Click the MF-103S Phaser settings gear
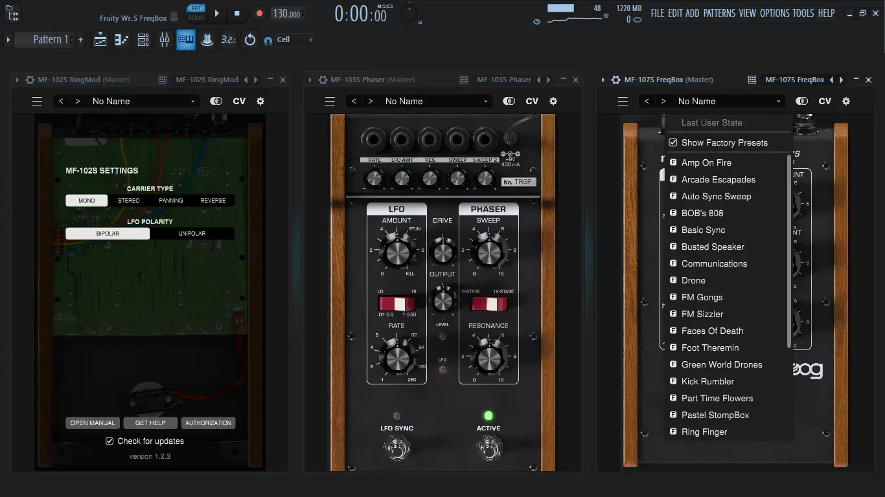 553,102
